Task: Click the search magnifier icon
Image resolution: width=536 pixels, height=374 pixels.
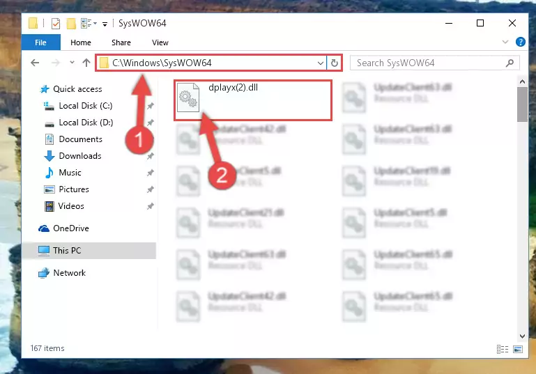Action: [510, 63]
